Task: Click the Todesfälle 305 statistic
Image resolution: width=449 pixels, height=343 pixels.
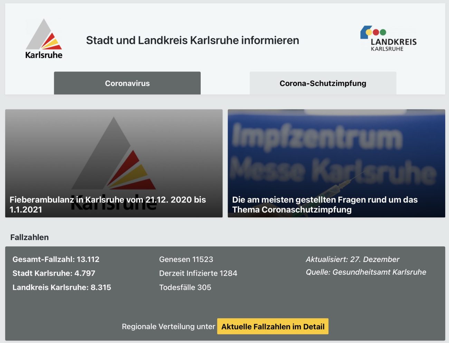Action: point(185,287)
